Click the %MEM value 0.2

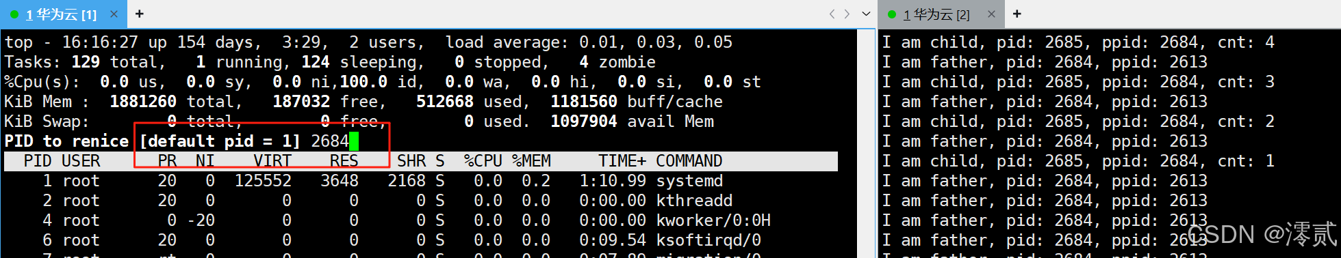click(x=536, y=181)
